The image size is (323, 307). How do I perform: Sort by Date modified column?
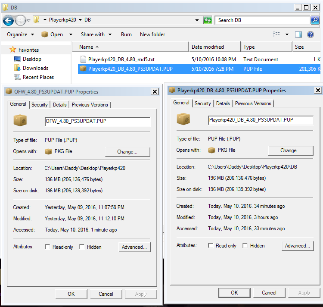214,47
